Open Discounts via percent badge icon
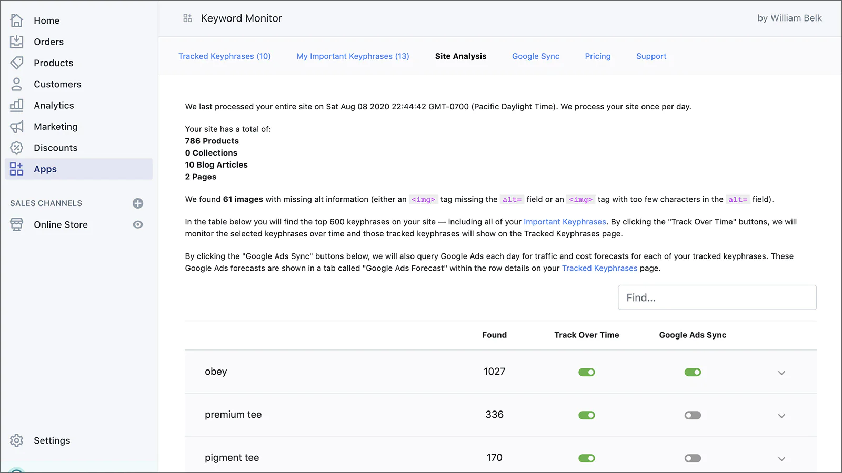Image resolution: width=842 pixels, height=473 pixels. (17, 148)
